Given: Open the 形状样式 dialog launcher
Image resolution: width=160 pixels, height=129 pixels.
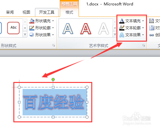Looking at the screenshot, I should [x=54, y=45].
